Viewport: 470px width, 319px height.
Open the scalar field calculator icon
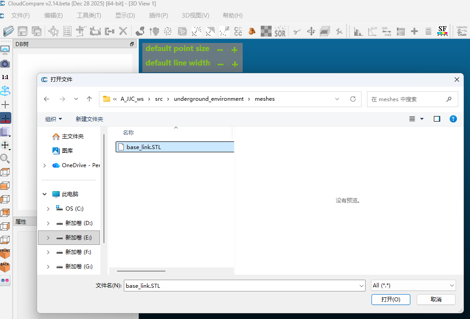point(428,31)
